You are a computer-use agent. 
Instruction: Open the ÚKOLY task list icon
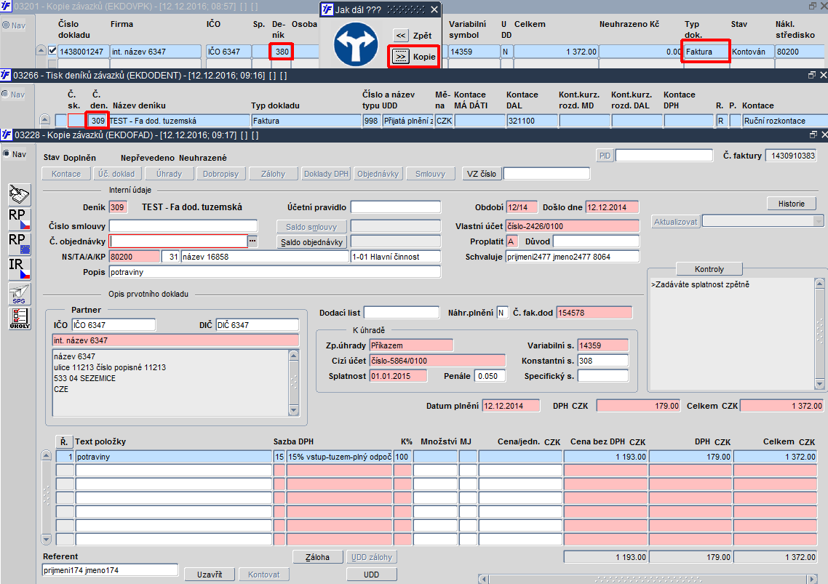click(x=20, y=319)
